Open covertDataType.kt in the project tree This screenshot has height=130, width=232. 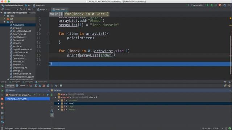tap(22, 31)
